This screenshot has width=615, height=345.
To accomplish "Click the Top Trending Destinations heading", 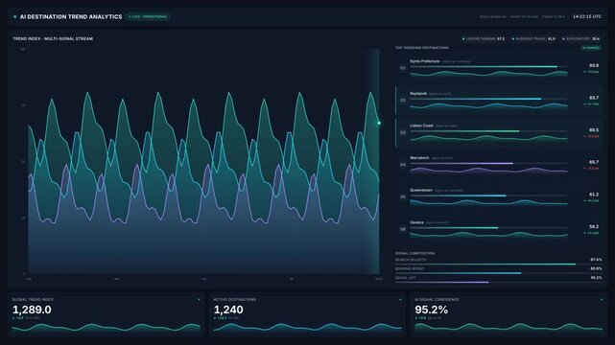I will [x=421, y=48].
